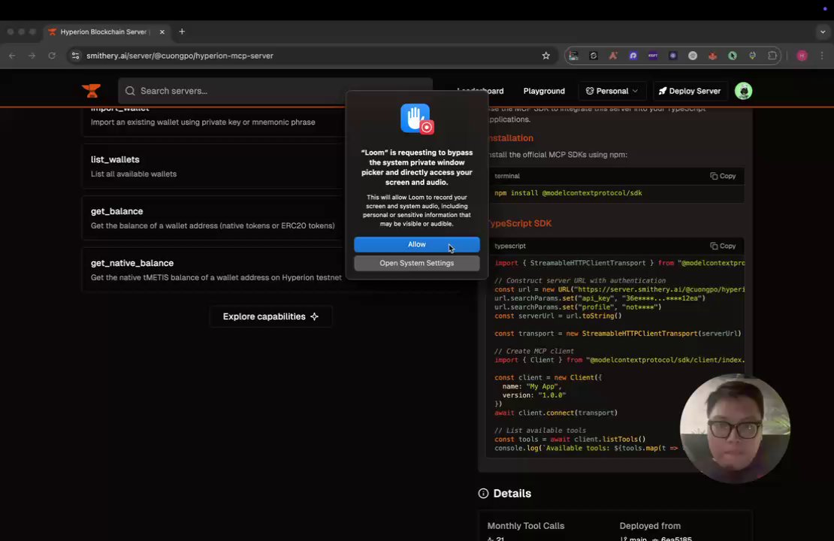Click the blue-purple P extension icon

[633, 56]
